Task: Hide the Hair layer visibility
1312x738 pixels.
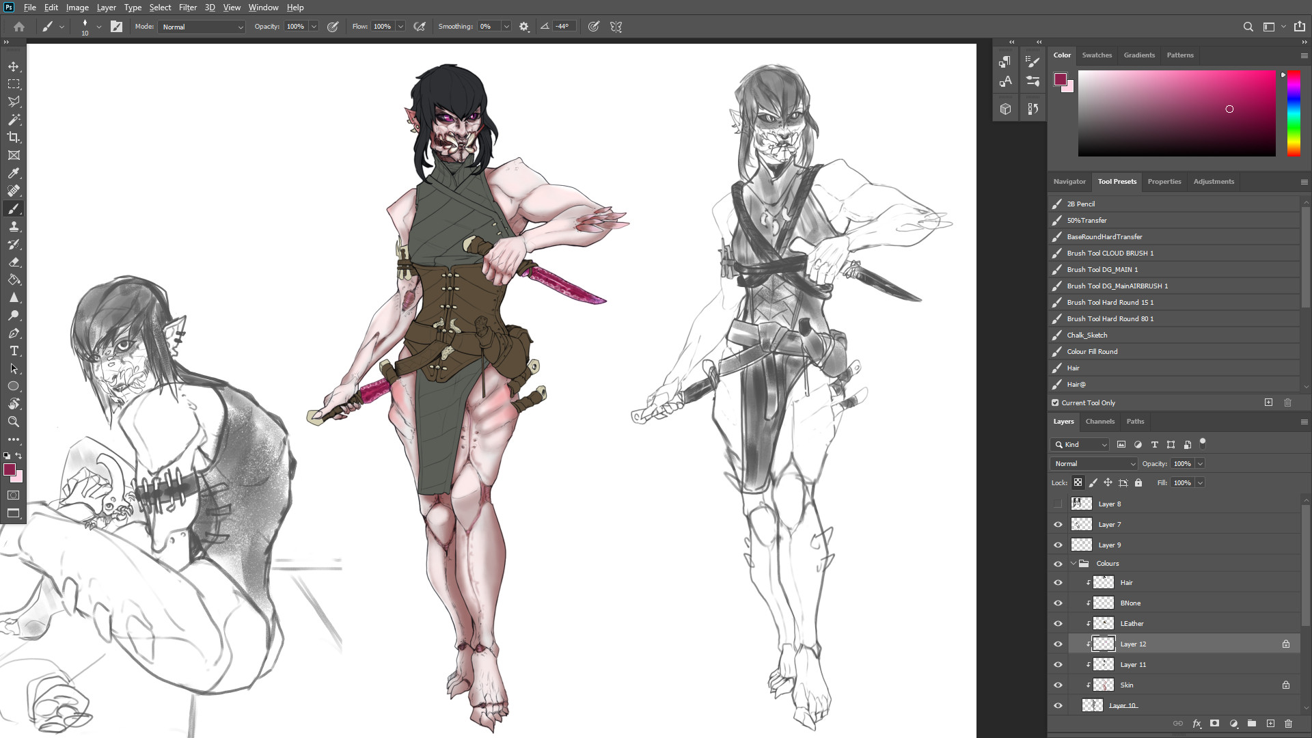Action: [1058, 583]
